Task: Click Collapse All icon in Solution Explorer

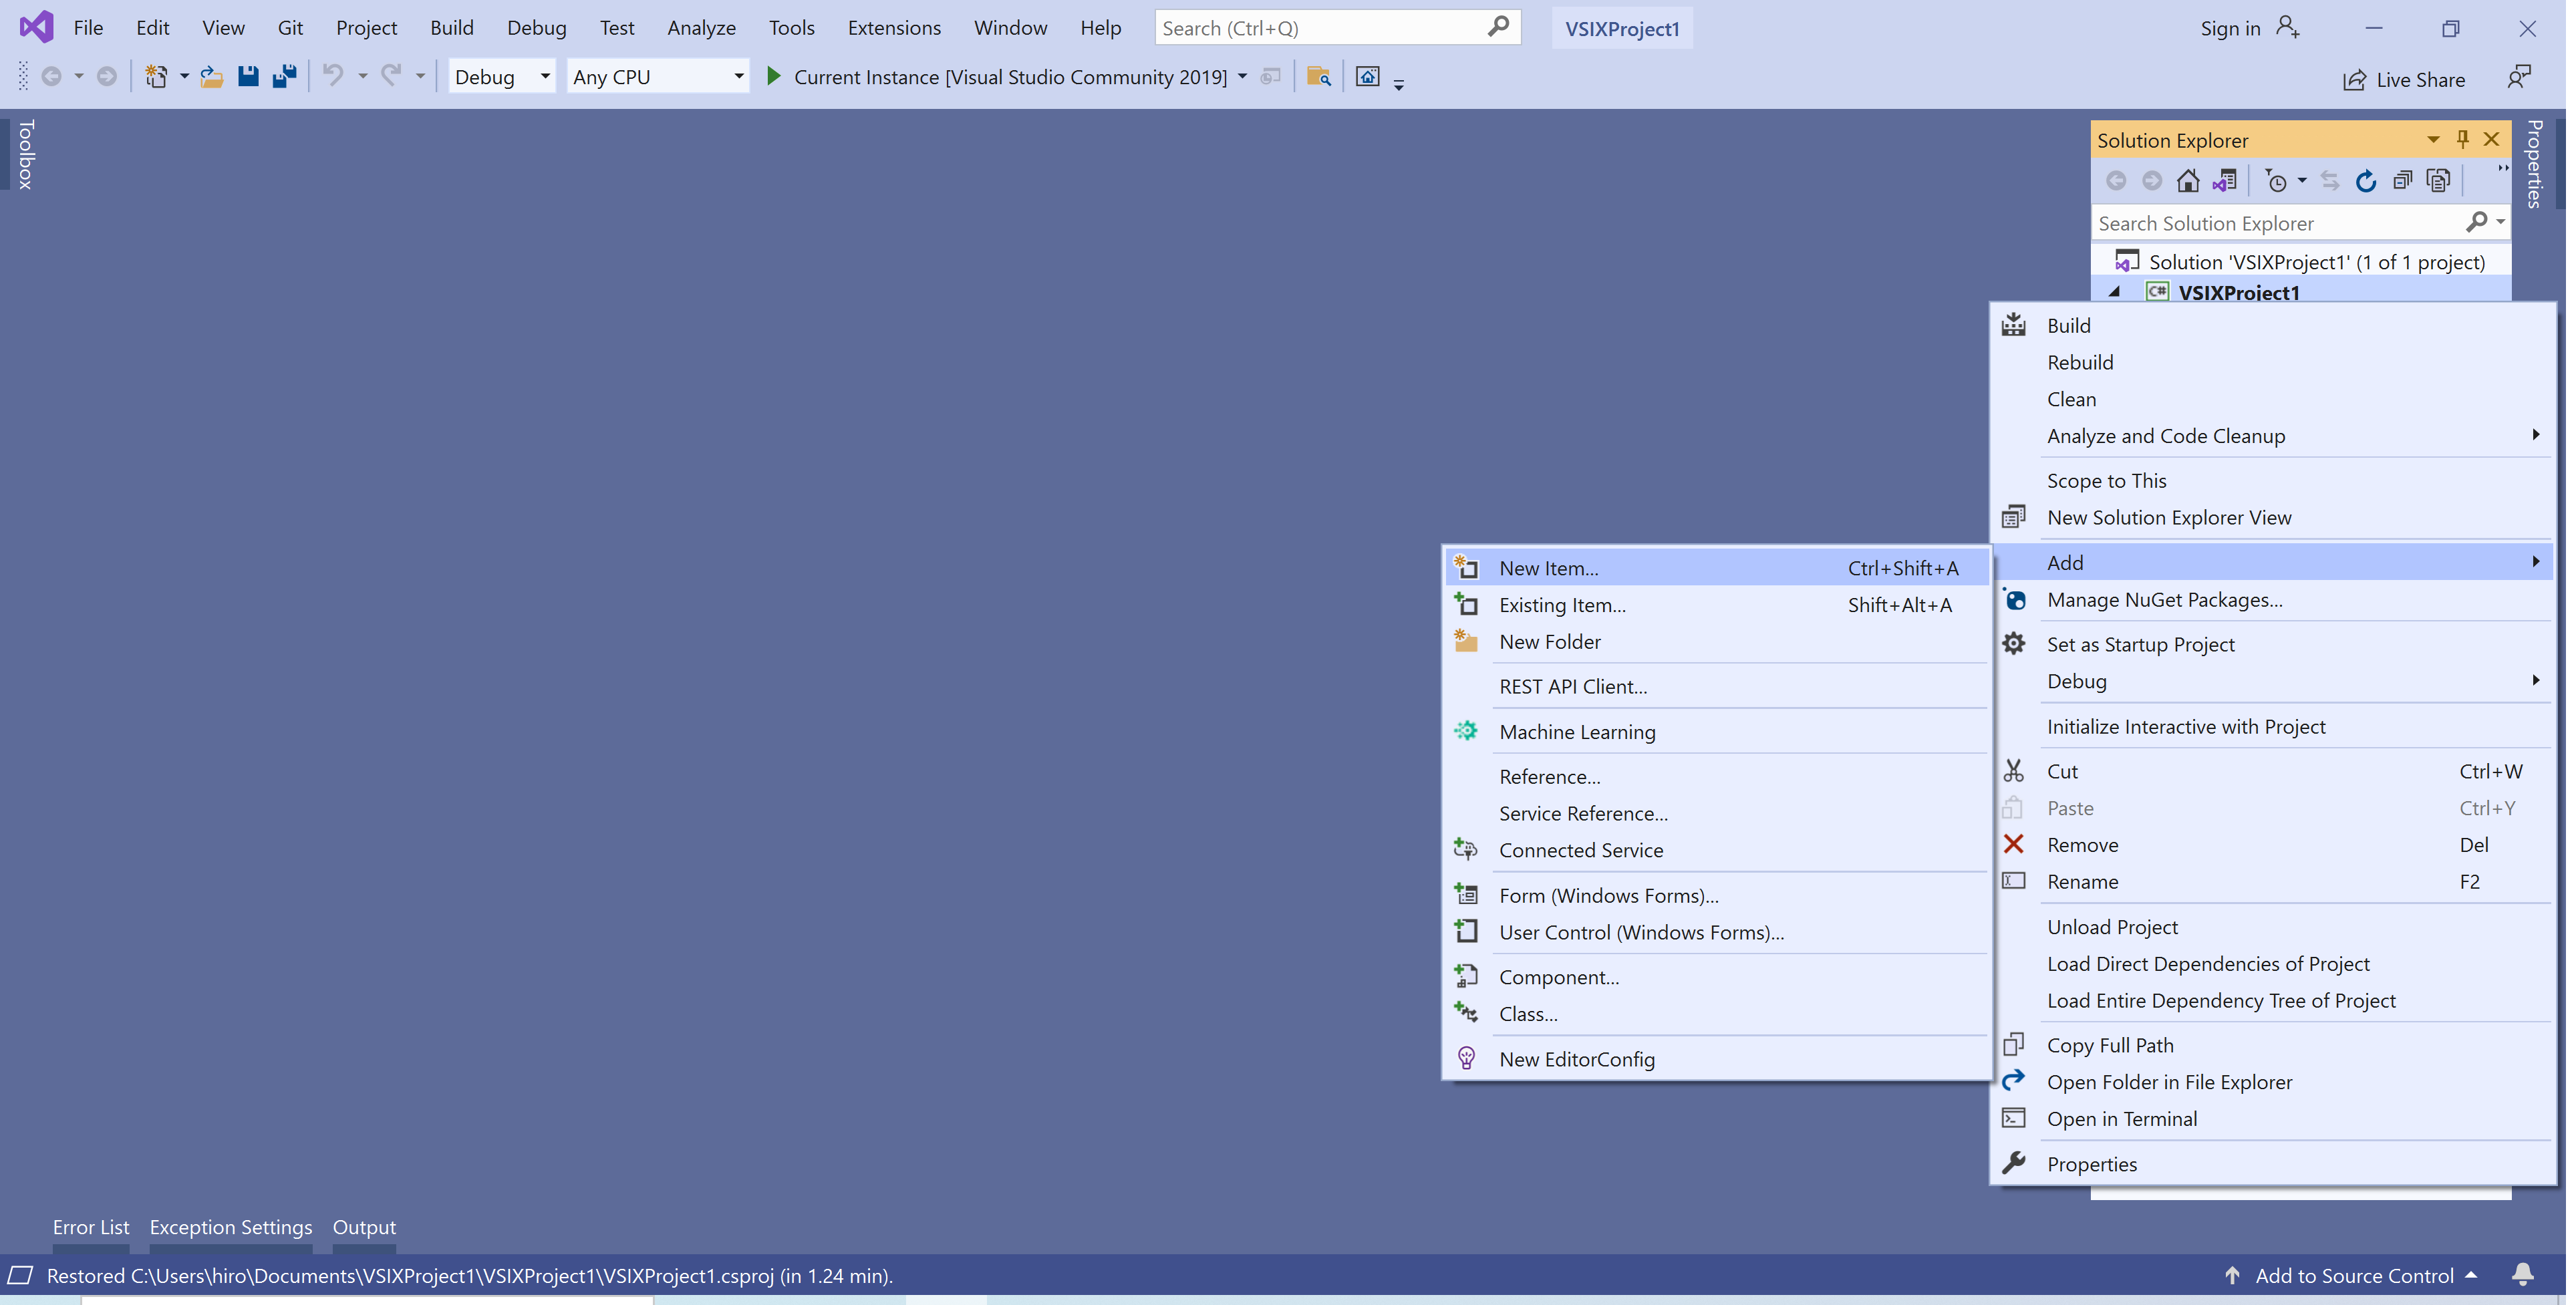Action: click(2402, 181)
